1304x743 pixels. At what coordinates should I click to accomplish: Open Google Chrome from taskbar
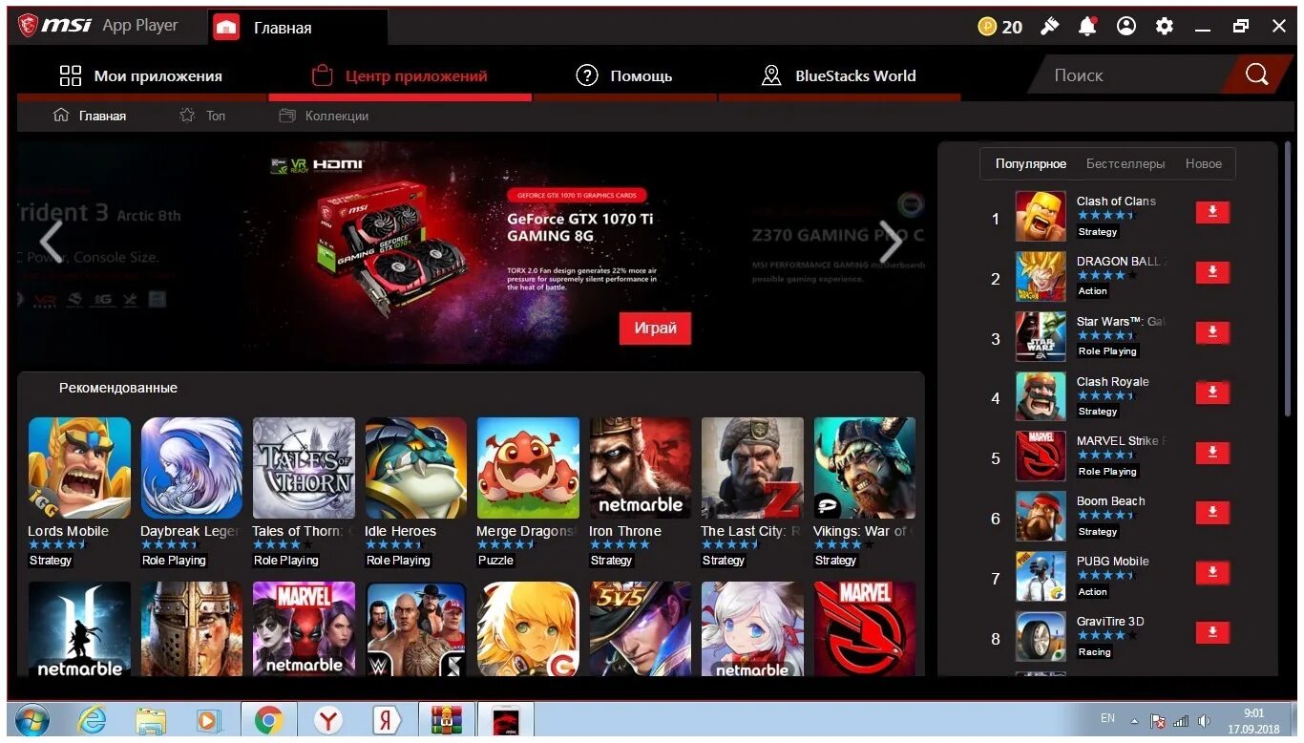269,720
